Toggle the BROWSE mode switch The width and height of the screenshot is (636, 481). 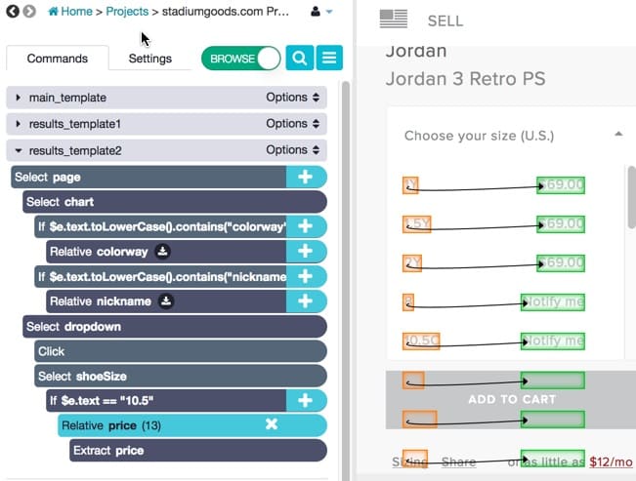[241, 59]
